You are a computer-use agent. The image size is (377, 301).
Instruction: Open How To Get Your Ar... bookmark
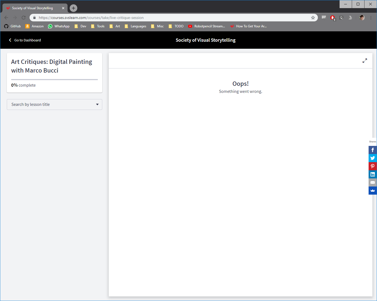click(248, 26)
